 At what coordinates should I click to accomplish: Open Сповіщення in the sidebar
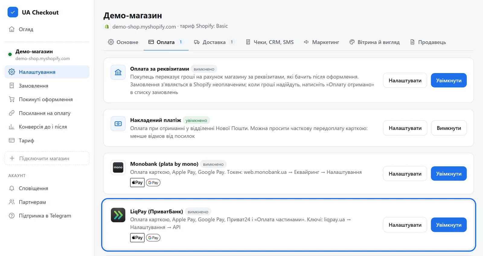tap(47, 188)
